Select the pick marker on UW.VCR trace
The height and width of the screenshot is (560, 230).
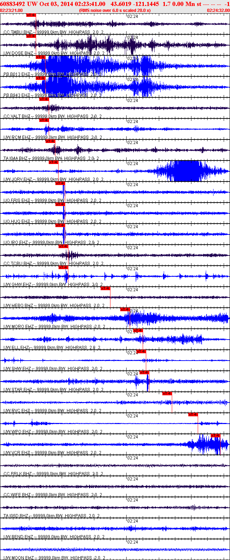point(215,436)
